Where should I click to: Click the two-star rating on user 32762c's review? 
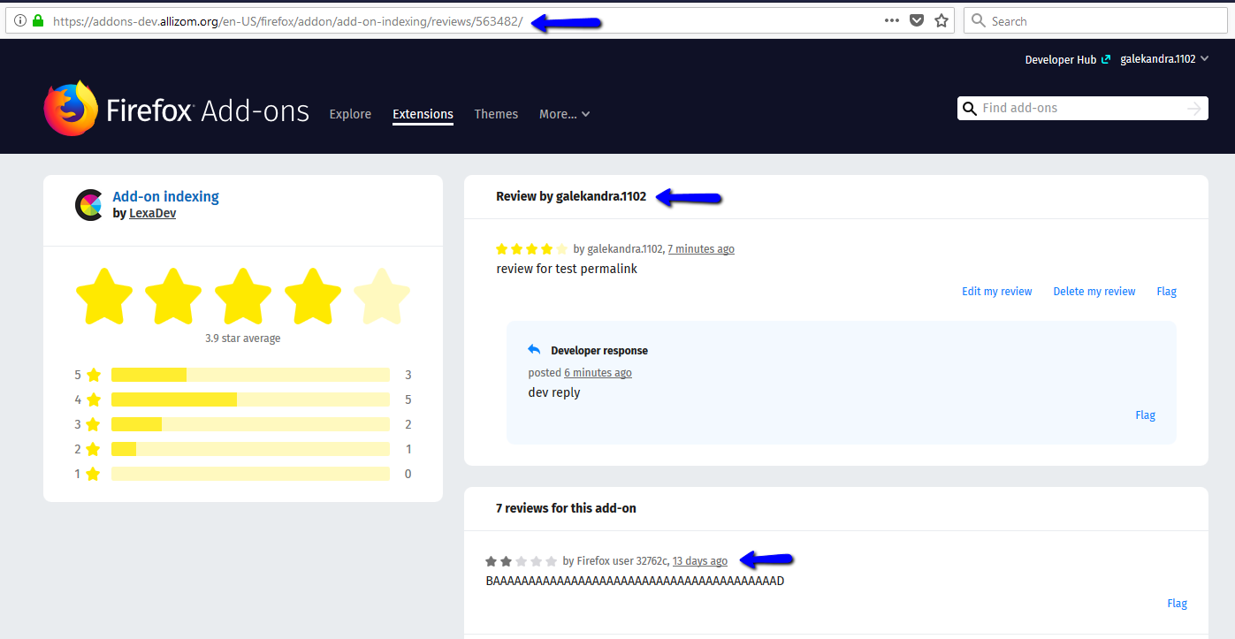522,561
